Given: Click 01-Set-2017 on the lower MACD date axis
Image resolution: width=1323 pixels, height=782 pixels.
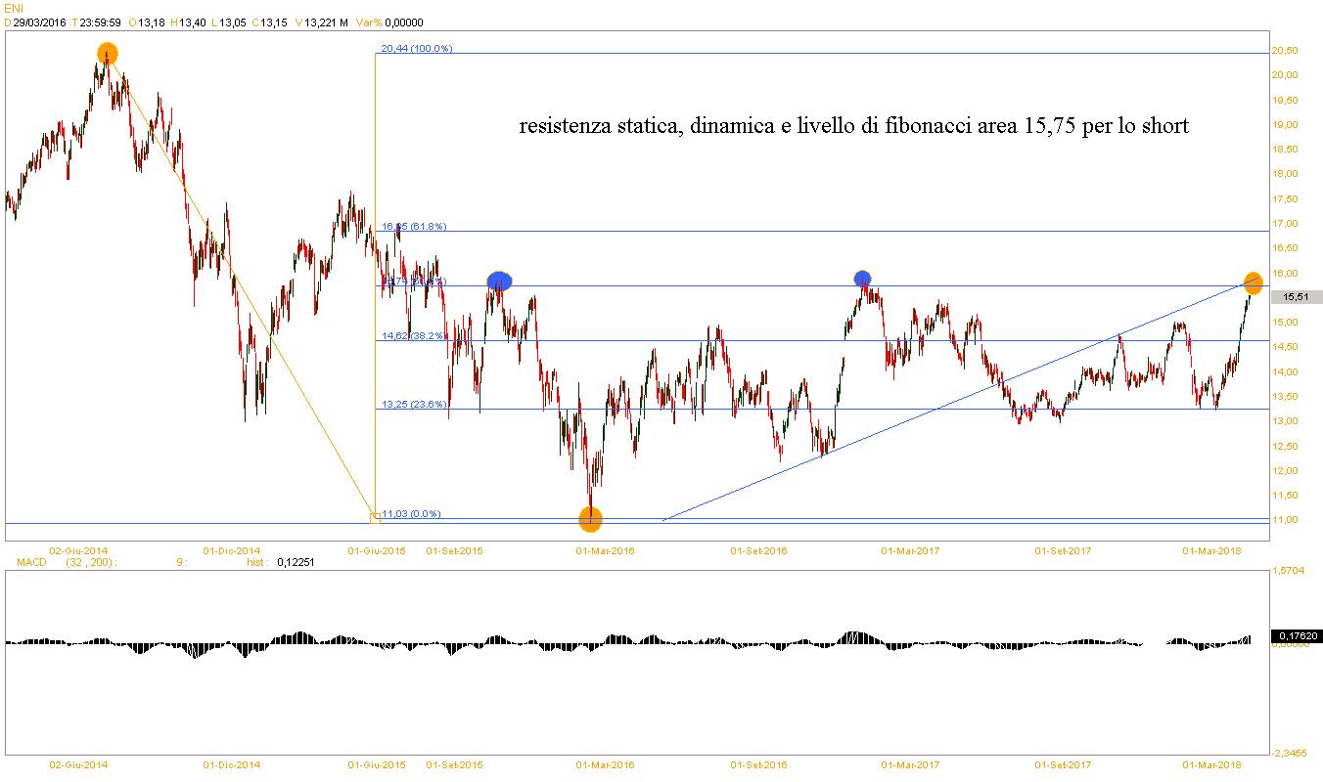Looking at the screenshot, I should pyautogui.click(x=1064, y=764).
